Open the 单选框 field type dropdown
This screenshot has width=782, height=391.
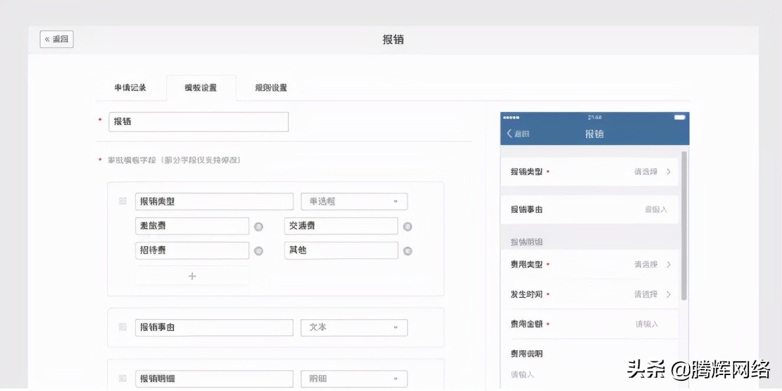click(354, 201)
